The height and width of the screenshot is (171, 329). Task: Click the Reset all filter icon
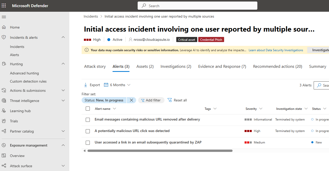point(170,100)
